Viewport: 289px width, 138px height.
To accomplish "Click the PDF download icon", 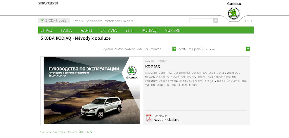I will pyautogui.click(x=149, y=118).
